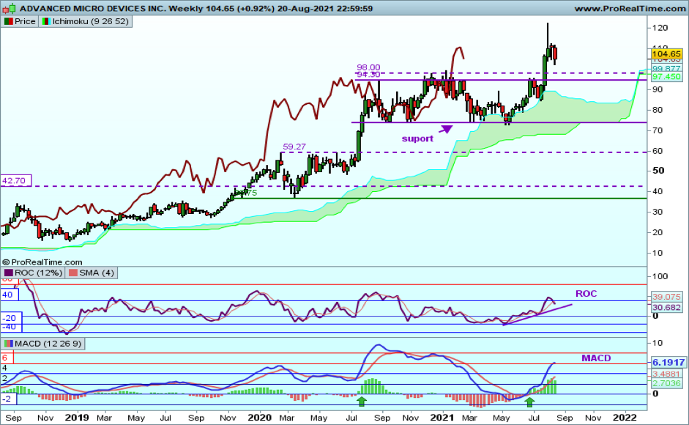This screenshot has width=689, height=425.
Task: Click the 59.27 dashed level annotation
Action: tap(294, 147)
